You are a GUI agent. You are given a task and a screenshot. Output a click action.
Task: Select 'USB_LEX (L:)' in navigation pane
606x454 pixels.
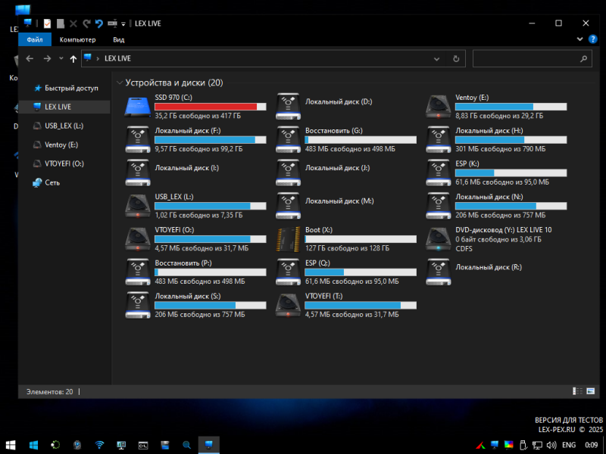(x=64, y=126)
